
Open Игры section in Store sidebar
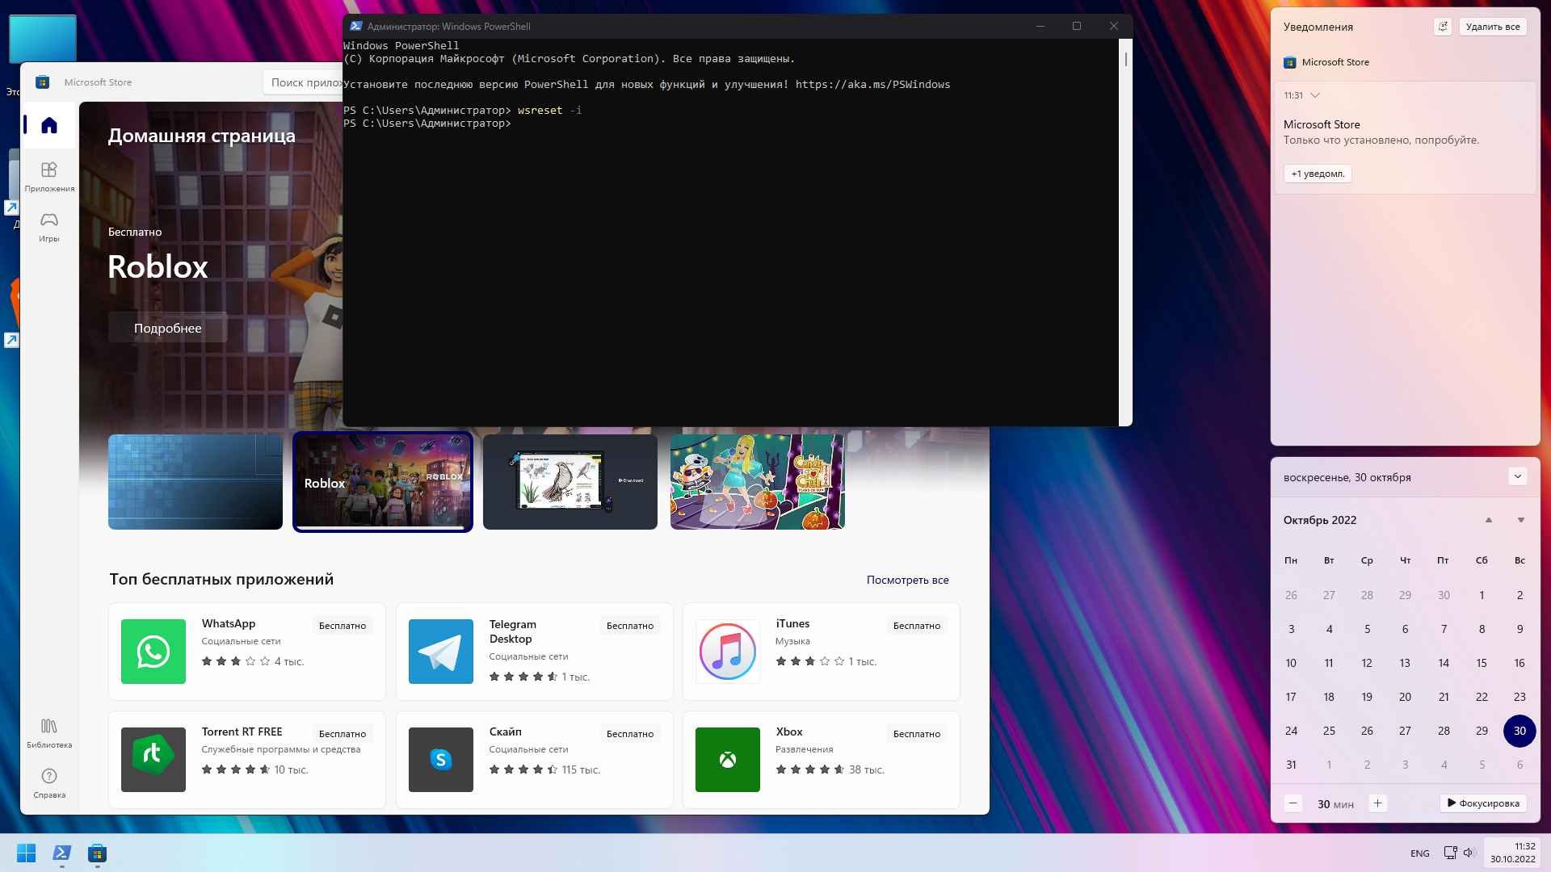[x=49, y=227]
